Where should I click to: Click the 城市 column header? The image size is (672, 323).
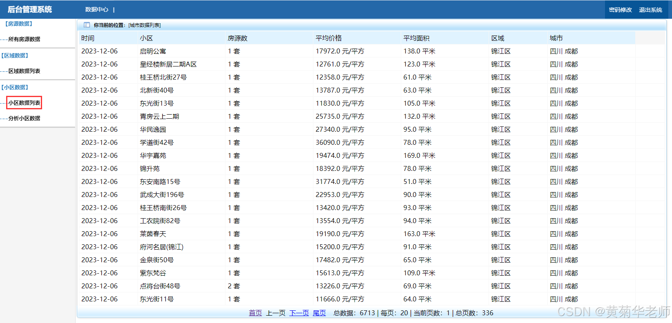coord(556,38)
